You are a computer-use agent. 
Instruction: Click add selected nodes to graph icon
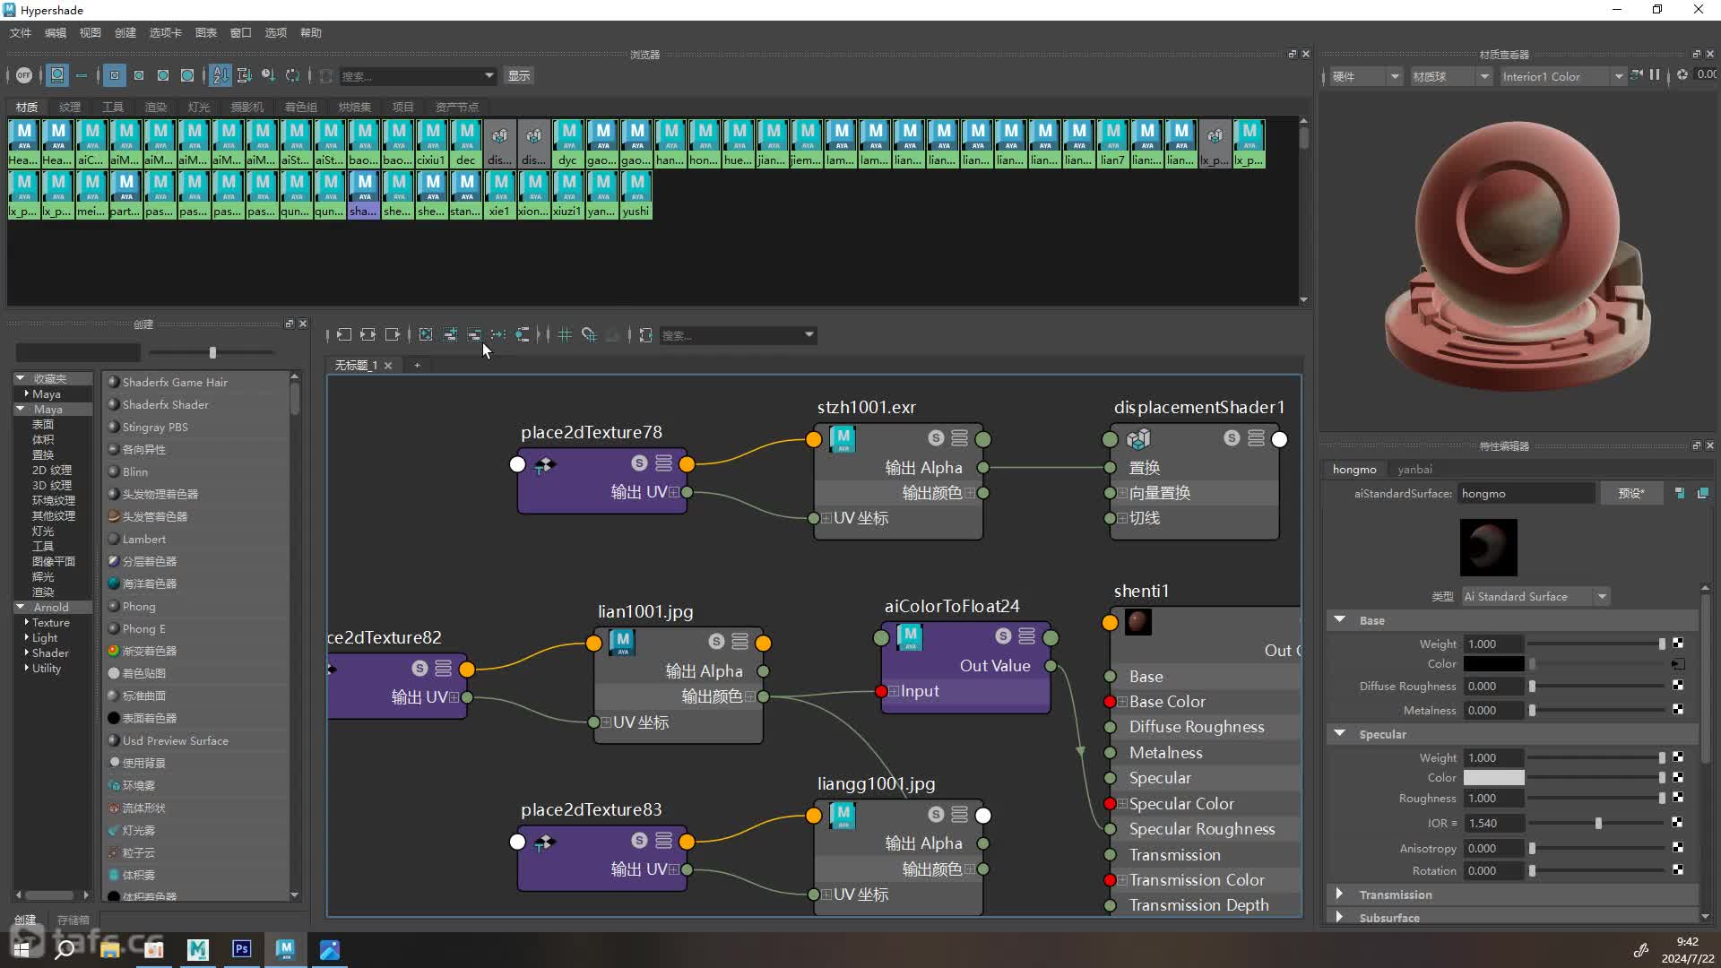(x=450, y=334)
